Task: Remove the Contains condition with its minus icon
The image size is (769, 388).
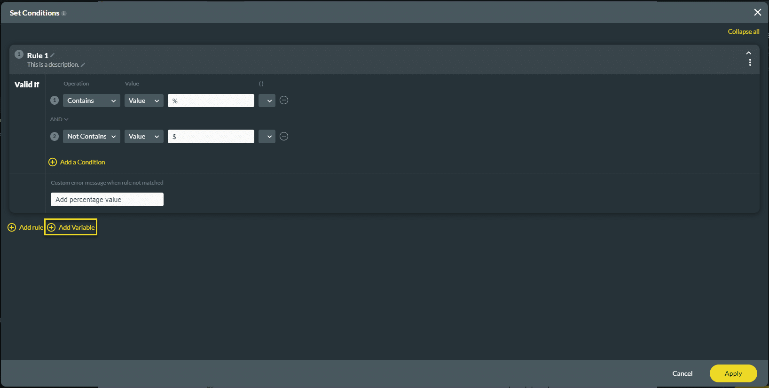Action: [283, 100]
